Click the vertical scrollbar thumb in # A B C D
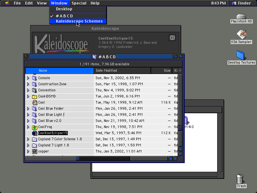This screenshot has width=257, height=193. 180,128
